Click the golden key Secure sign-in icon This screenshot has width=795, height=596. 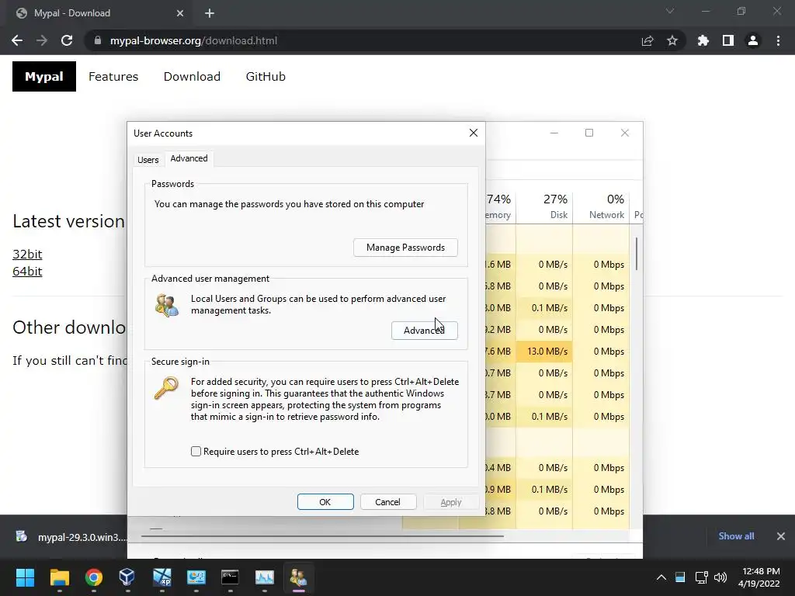pyautogui.click(x=166, y=388)
